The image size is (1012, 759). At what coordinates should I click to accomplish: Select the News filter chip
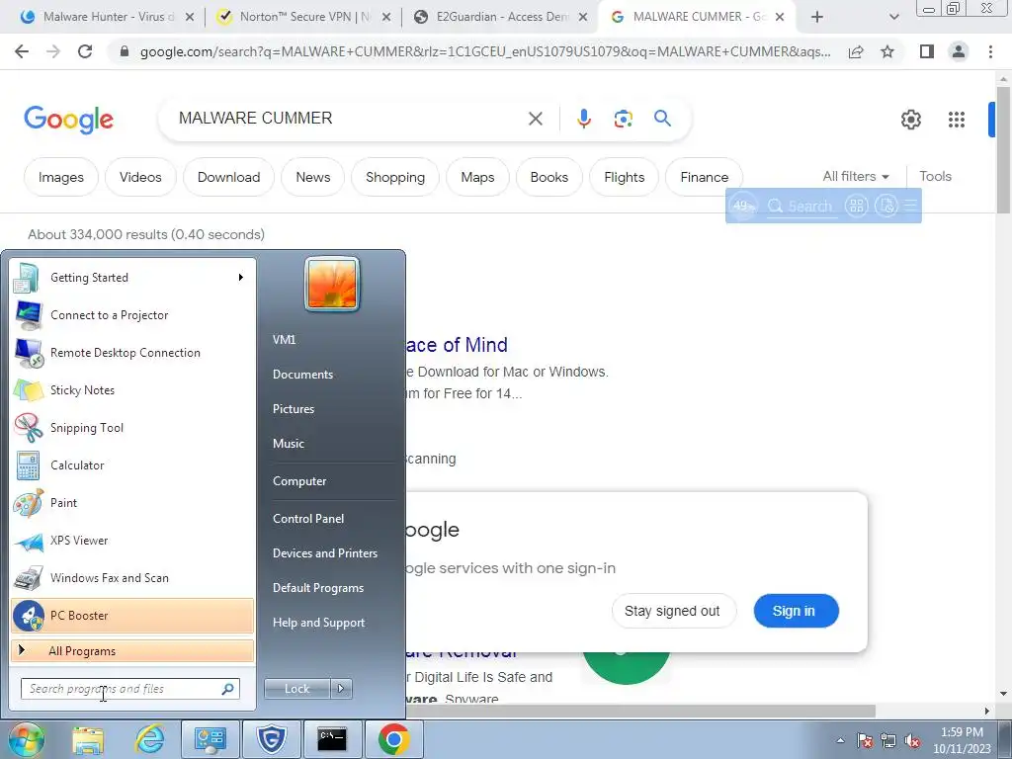pyautogui.click(x=313, y=177)
